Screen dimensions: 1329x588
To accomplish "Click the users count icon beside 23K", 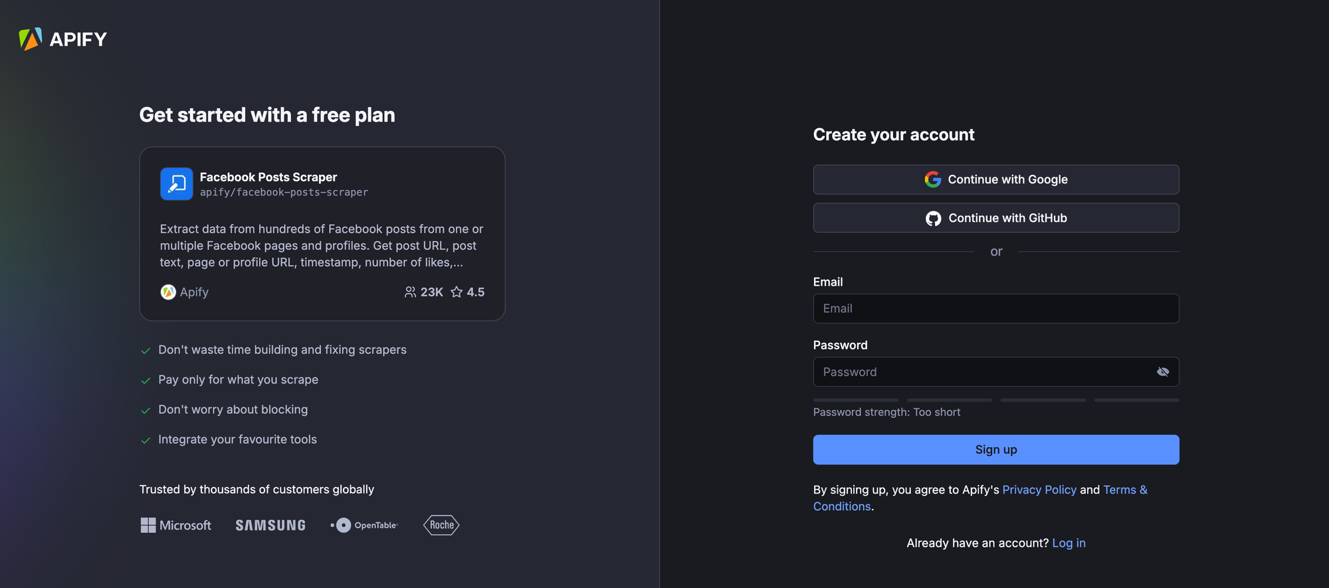I will click(410, 292).
